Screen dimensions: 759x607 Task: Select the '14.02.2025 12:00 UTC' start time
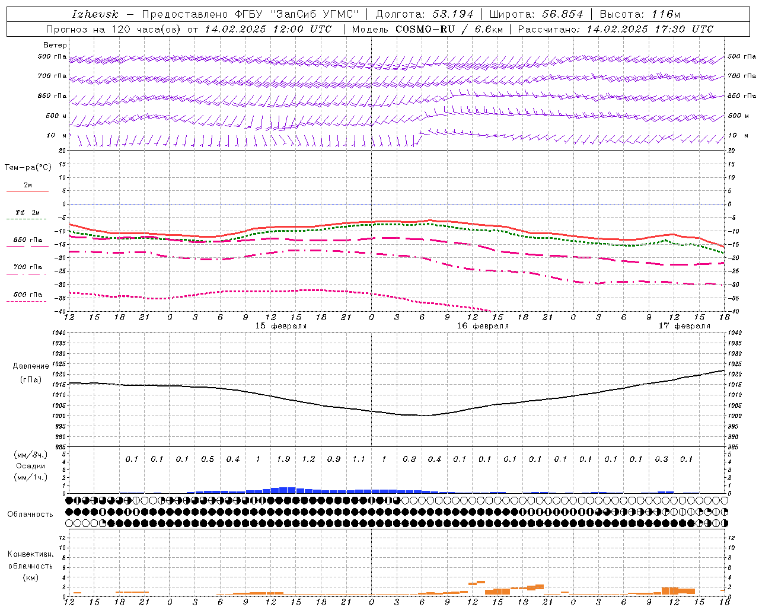coord(268,29)
